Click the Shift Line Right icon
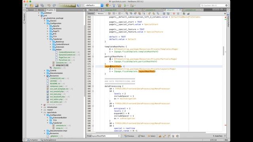The width and height of the screenshot is (253, 142). click(168, 13)
